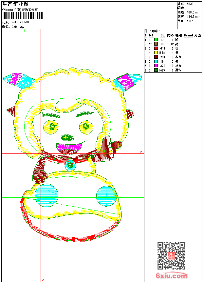Select stitch count "126" in stop 1
Image resolution: width=203 pixels, height=282 pixels.
pos(163,40)
